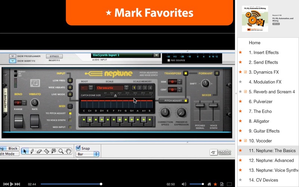Open the audio input selector dropdown arrow
The width and height of the screenshot is (299, 187).
pyautogui.click(x=156, y=55)
